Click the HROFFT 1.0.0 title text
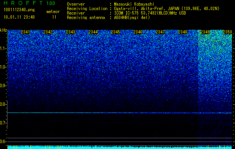The width and height of the screenshot is (235, 149). 29,3
